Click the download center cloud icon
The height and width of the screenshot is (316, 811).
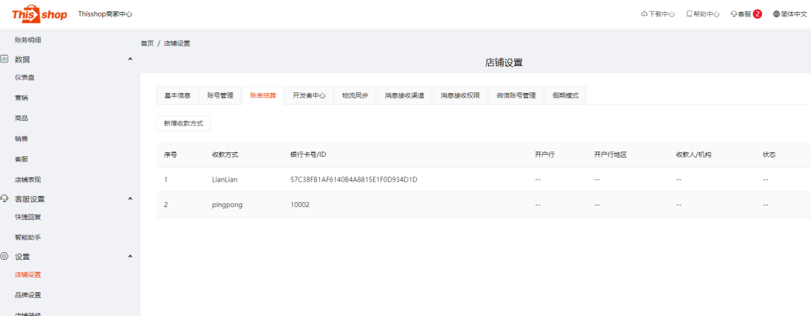pyautogui.click(x=644, y=14)
